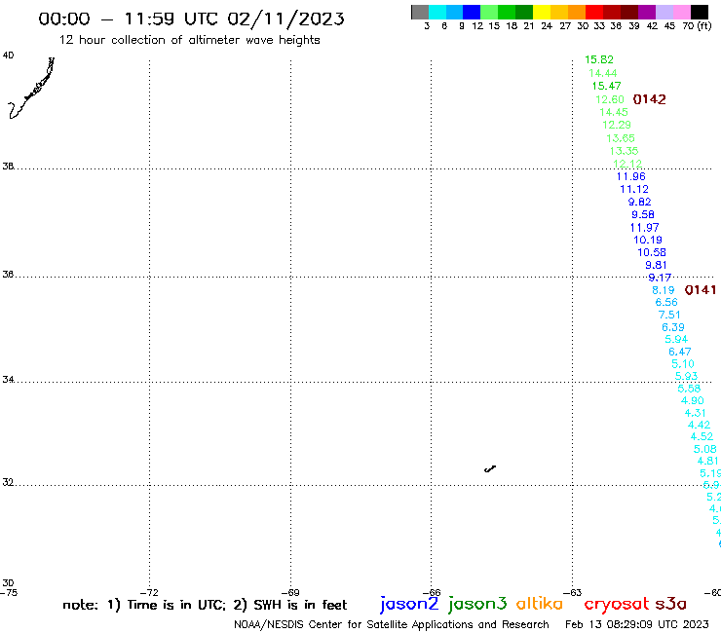Click the -63 longitude axis label
The image size is (721, 633).
pos(573,592)
